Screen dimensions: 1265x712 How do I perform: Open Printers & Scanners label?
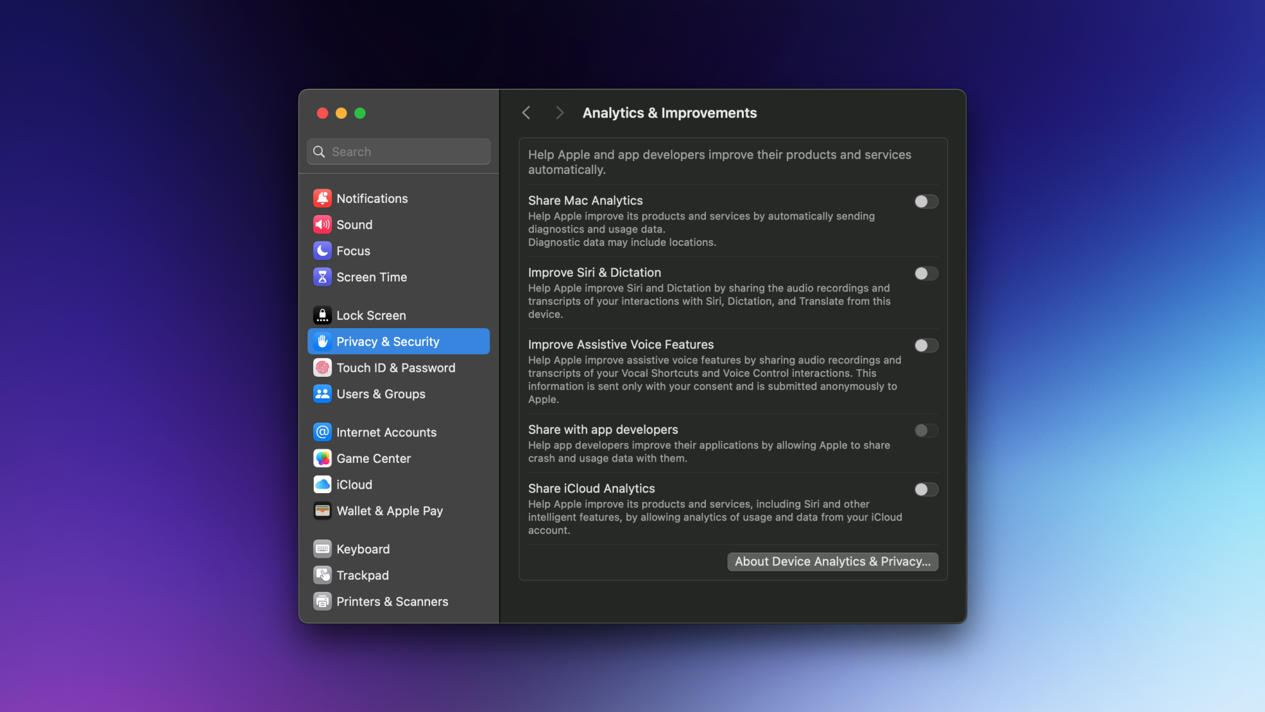point(392,602)
